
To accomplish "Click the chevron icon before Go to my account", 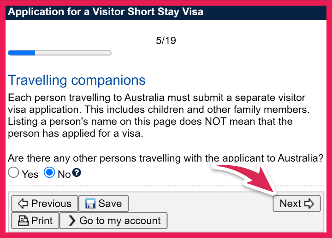I will [x=71, y=221].
